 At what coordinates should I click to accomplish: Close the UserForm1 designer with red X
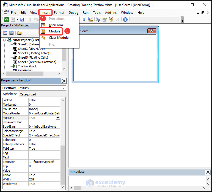(152, 31)
